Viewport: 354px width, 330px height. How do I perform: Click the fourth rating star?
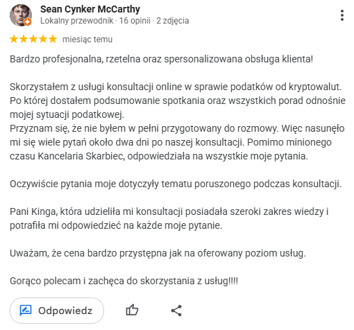(x=43, y=39)
